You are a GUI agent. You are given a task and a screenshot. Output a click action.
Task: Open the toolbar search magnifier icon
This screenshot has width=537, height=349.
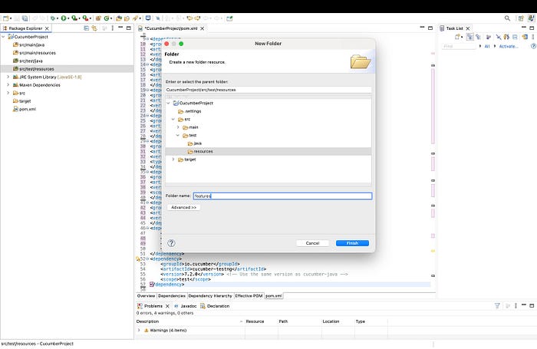pyautogui.click(x=507, y=18)
